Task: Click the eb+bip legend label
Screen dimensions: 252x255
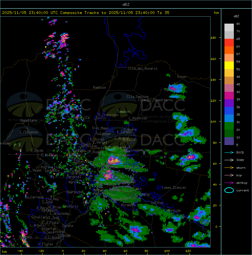Action: click(x=242, y=183)
